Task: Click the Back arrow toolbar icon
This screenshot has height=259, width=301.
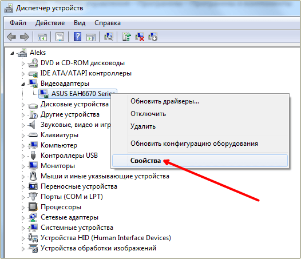Action: coord(11,37)
